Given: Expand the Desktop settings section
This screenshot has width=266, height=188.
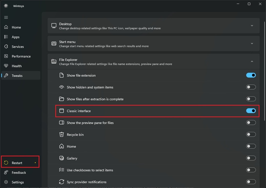Looking at the screenshot, I should [x=252, y=25].
